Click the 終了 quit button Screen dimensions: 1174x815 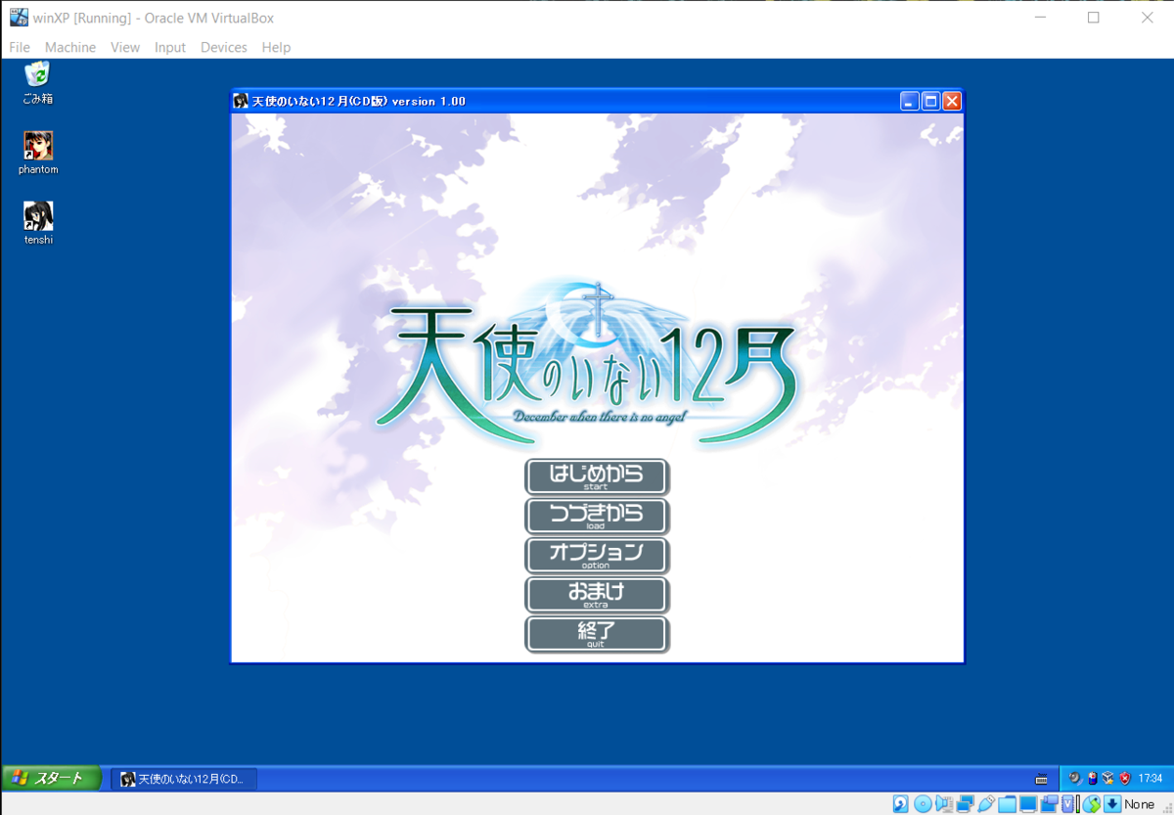(597, 634)
